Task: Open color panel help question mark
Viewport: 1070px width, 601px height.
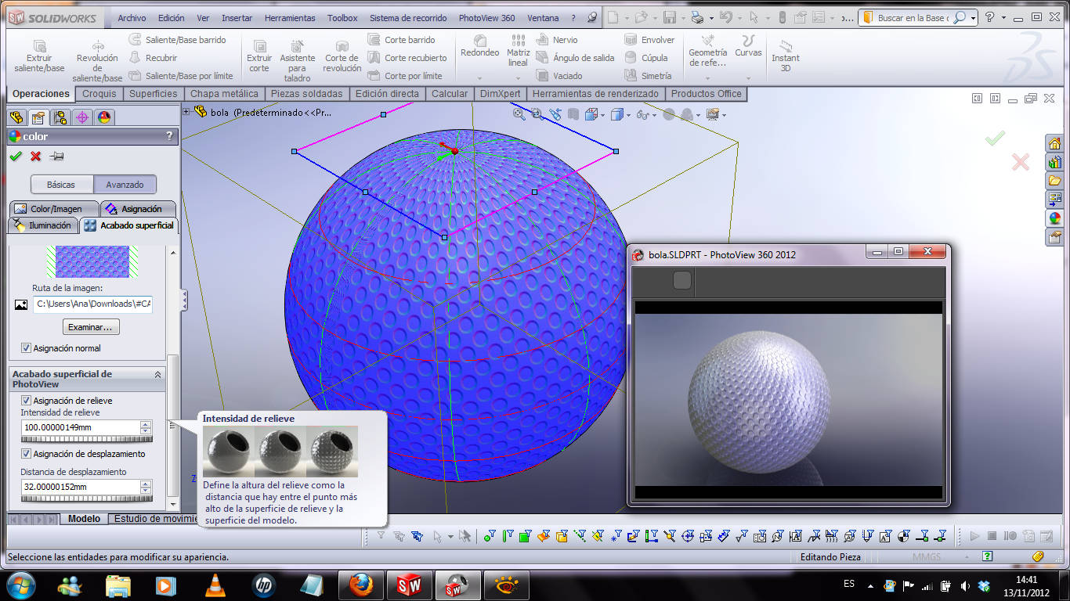Action: (x=169, y=136)
